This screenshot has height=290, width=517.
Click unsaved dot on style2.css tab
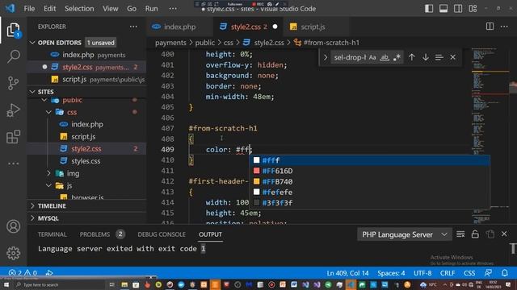pos(275,27)
